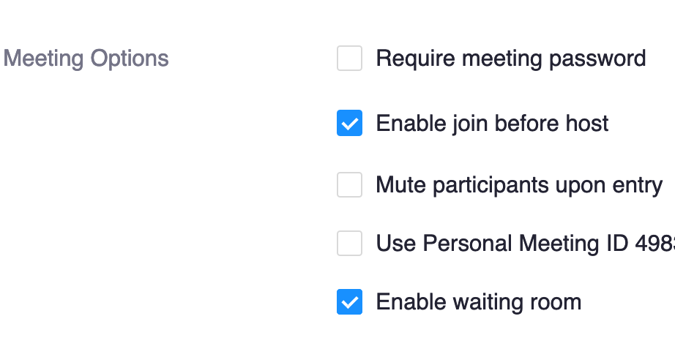
Task: Enable the Use Personal Meeting ID checkbox
Action: coord(349,243)
